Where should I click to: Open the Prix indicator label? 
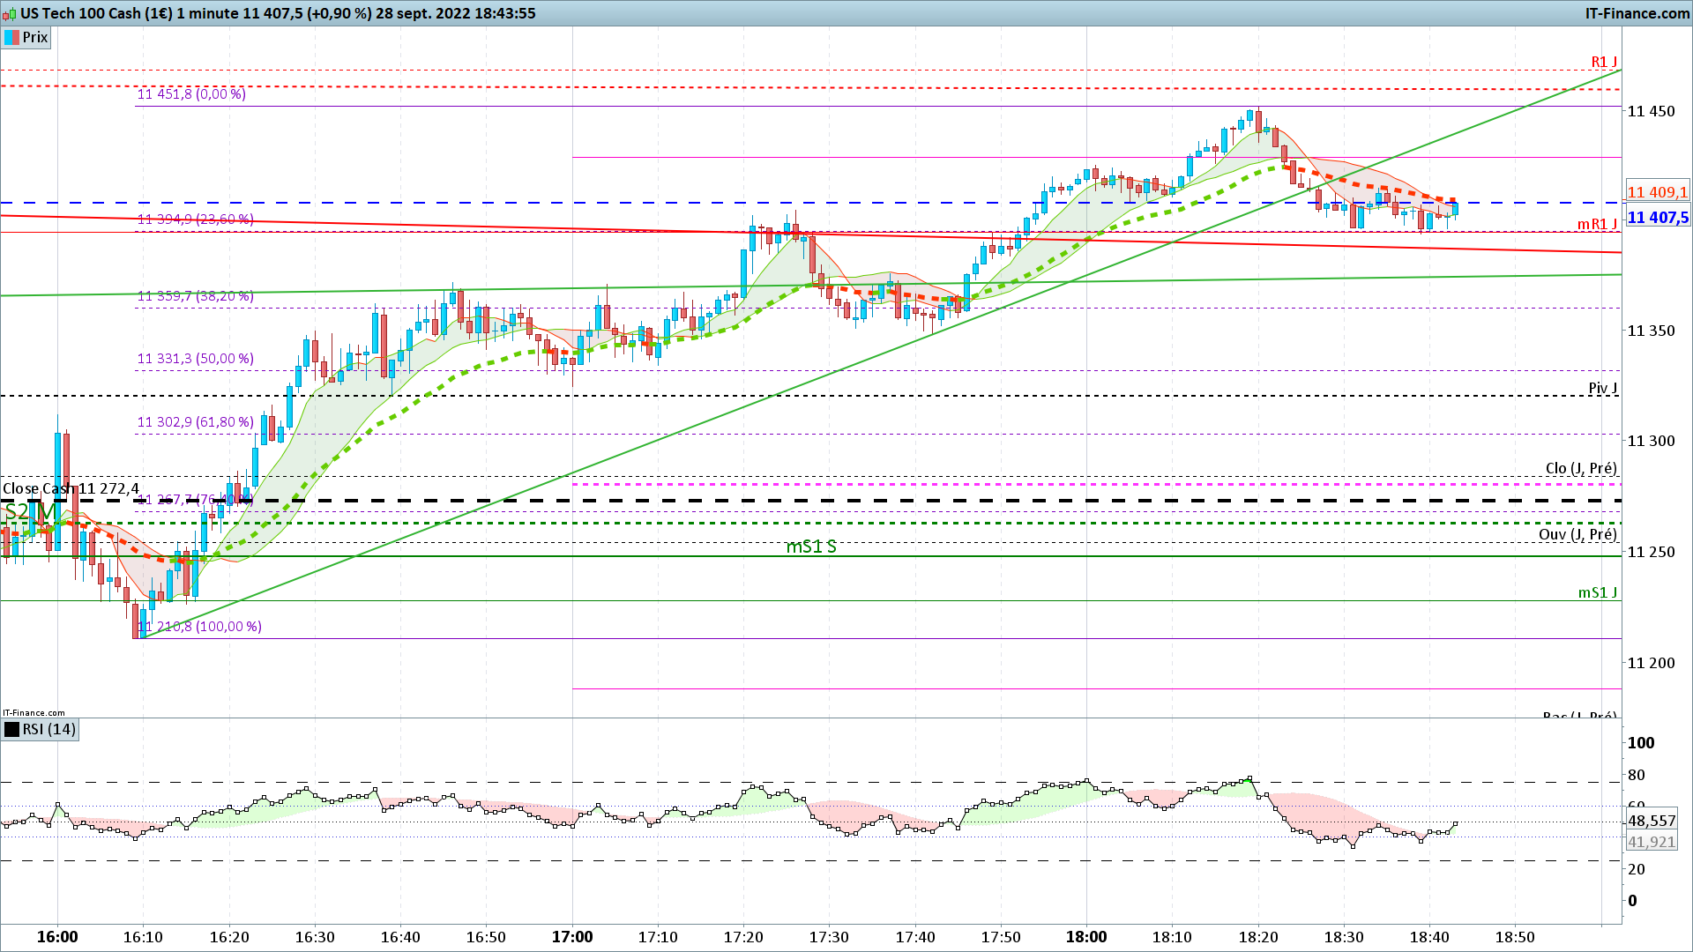[x=35, y=38]
